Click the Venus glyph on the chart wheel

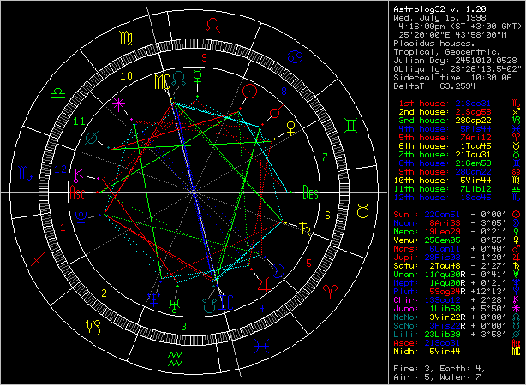click(x=291, y=128)
